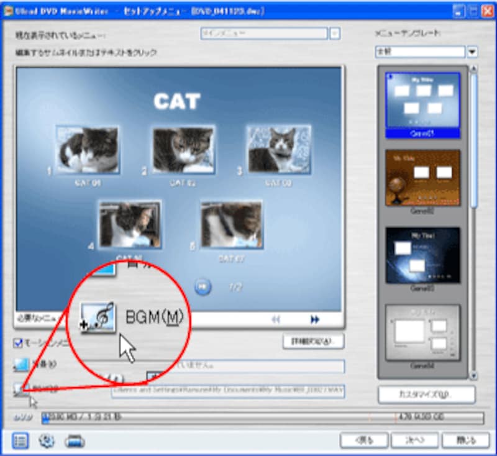The height and width of the screenshot is (456, 497).
Task: Click the Customize button under templates
Action: 426,394
